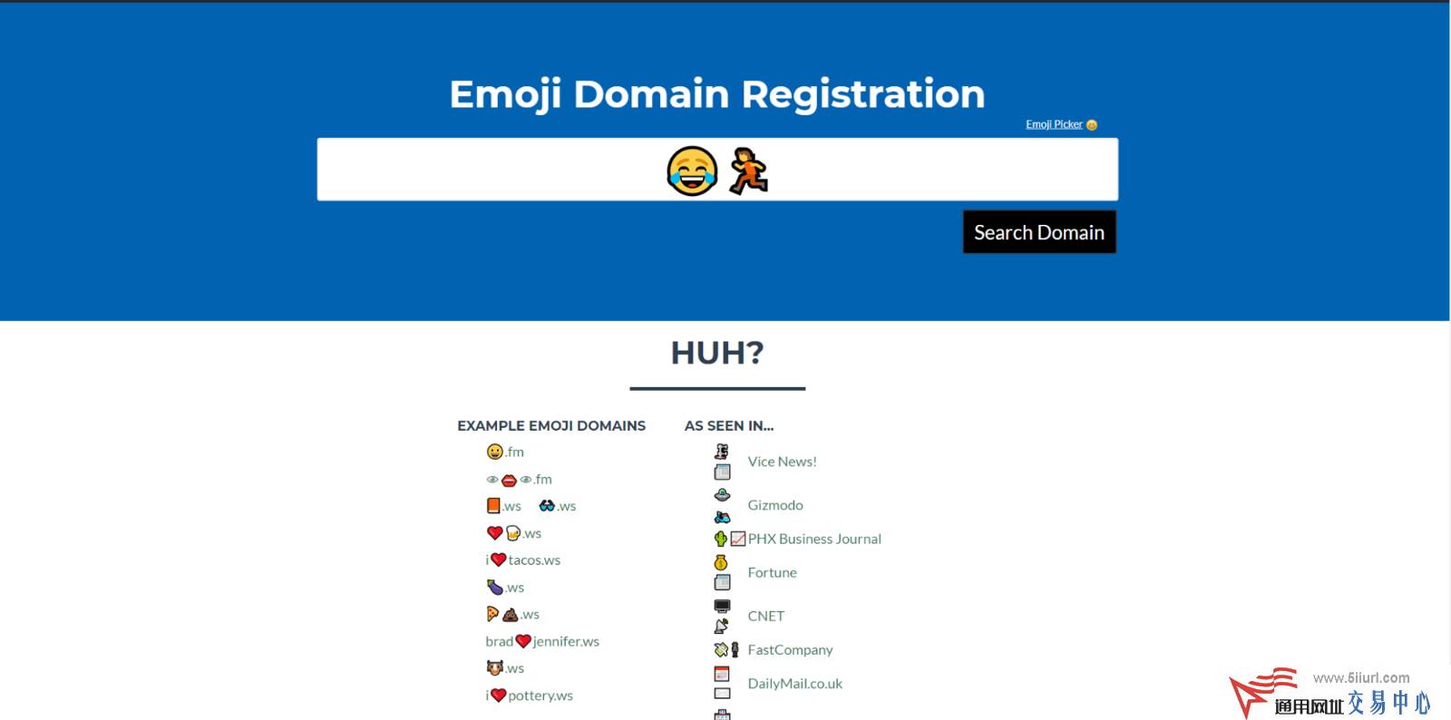Viewport: 1451px width, 720px height.
Task: Visit the Gizmodo article link
Action: pyautogui.click(x=774, y=505)
